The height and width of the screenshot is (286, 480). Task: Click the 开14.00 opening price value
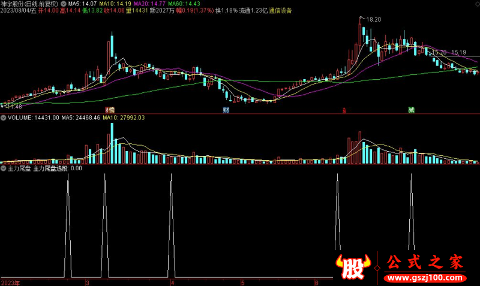click(48, 10)
